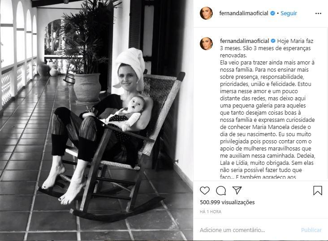This screenshot has width=328, height=241.
Task: Click the caption text about Maria Manoela
Action: tap(268, 109)
